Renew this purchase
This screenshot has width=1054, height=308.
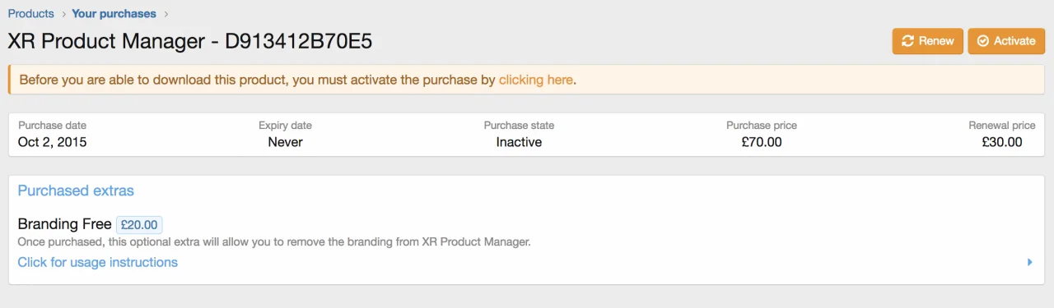[x=928, y=41]
